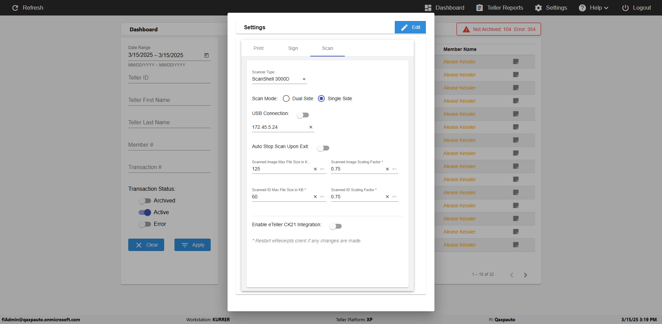662x324 pixels.
Task: Go to previous page of member results
Action: pos(512,275)
